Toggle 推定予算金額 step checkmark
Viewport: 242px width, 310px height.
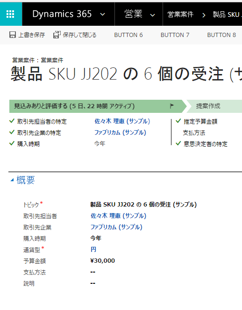tap(178, 121)
